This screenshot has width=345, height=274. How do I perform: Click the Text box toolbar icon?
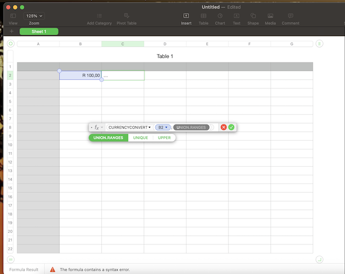(x=237, y=16)
